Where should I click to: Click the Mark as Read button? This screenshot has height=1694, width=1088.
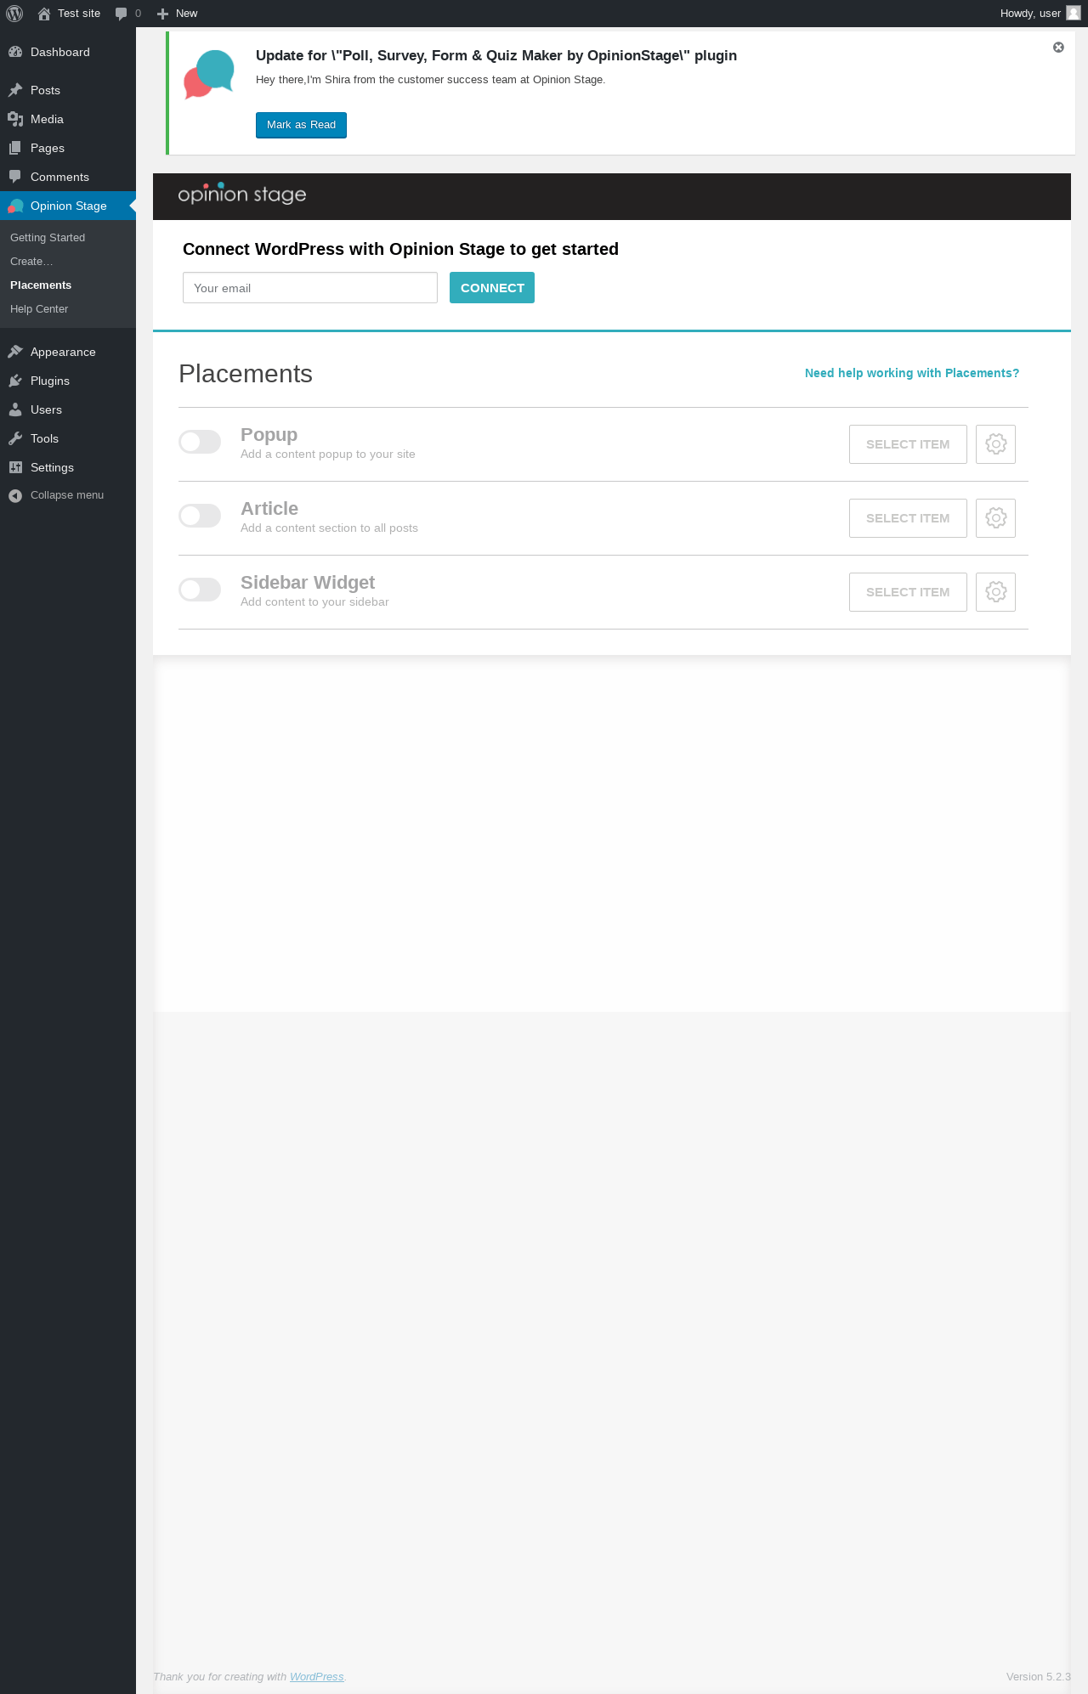[301, 125]
